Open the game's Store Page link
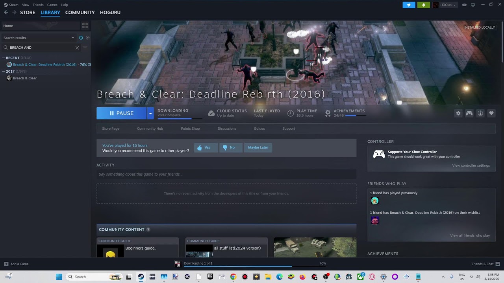Viewport: 504px width, 283px height. pyautogui.click(x=111, y=129)
